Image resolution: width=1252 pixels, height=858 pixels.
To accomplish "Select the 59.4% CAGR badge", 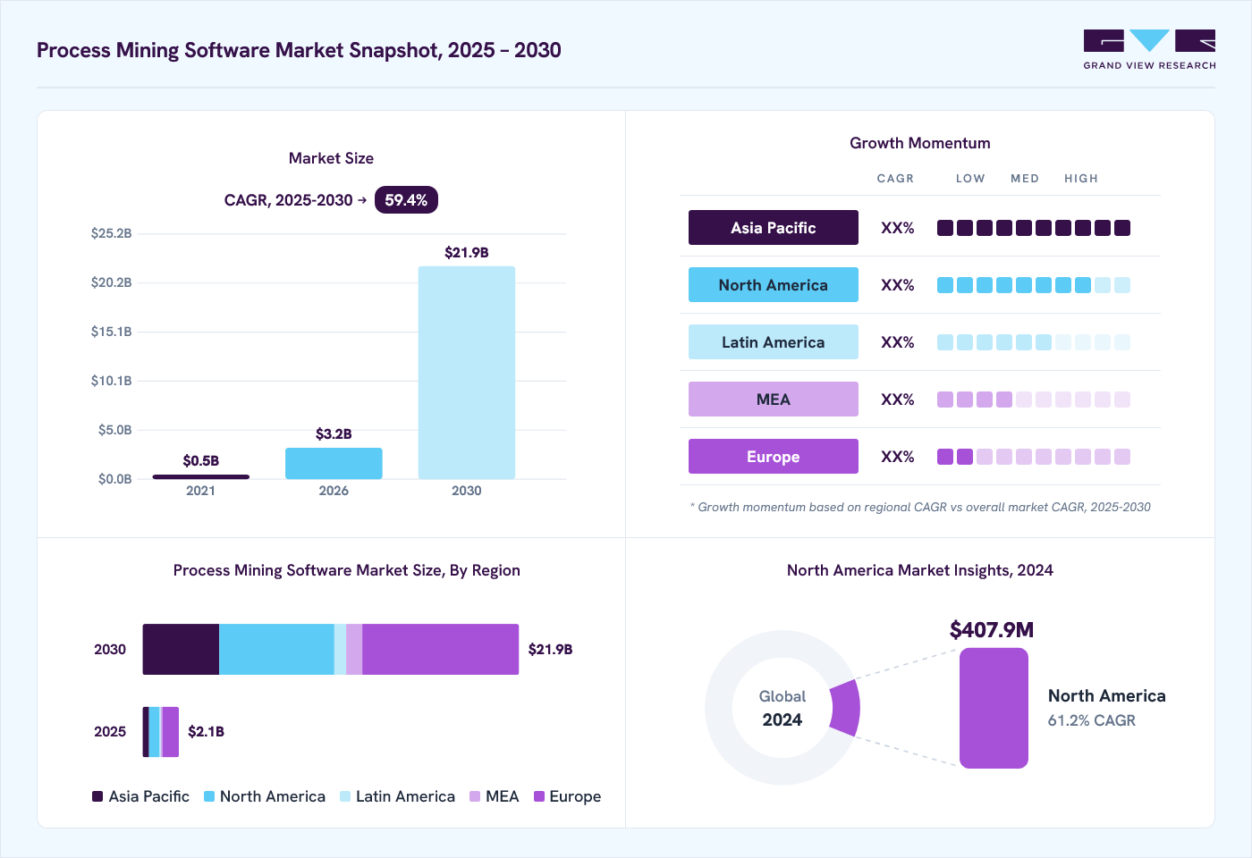I will (x=406, y=200).
